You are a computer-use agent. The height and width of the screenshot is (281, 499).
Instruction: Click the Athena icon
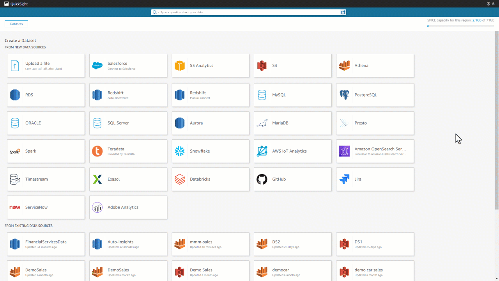click(x=344, y=66)
